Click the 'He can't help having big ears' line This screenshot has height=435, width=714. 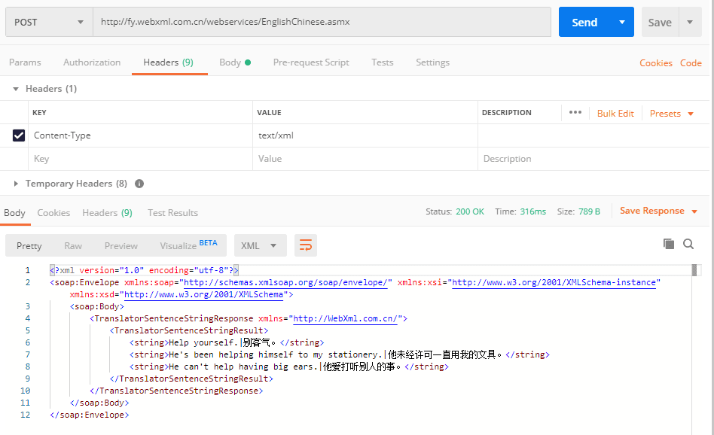click(289, 367)
